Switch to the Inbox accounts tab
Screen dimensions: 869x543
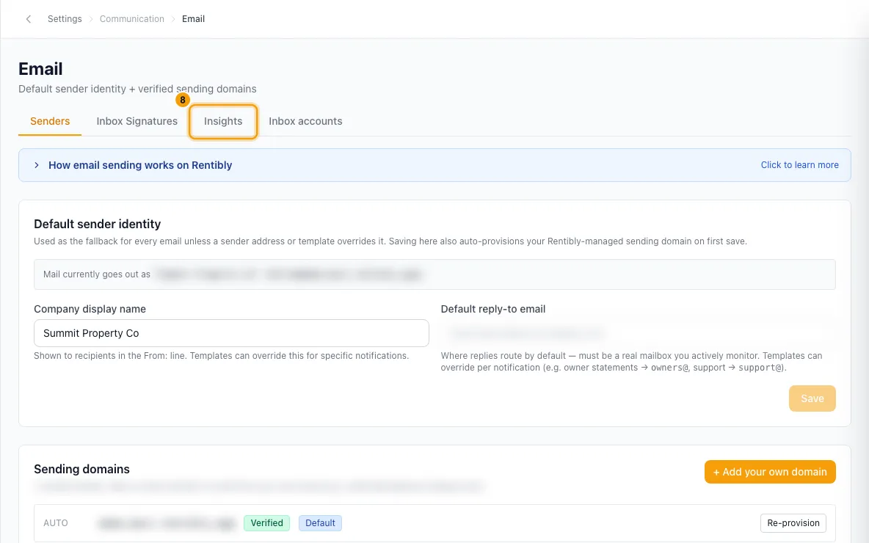[x=305, y=121]
